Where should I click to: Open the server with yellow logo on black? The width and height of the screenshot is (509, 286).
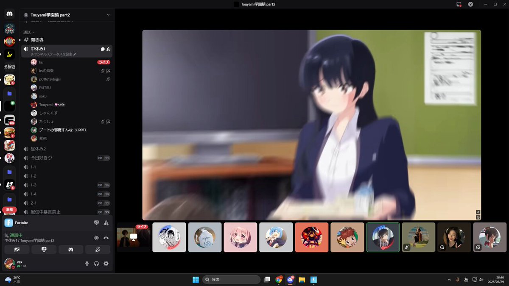9,54
